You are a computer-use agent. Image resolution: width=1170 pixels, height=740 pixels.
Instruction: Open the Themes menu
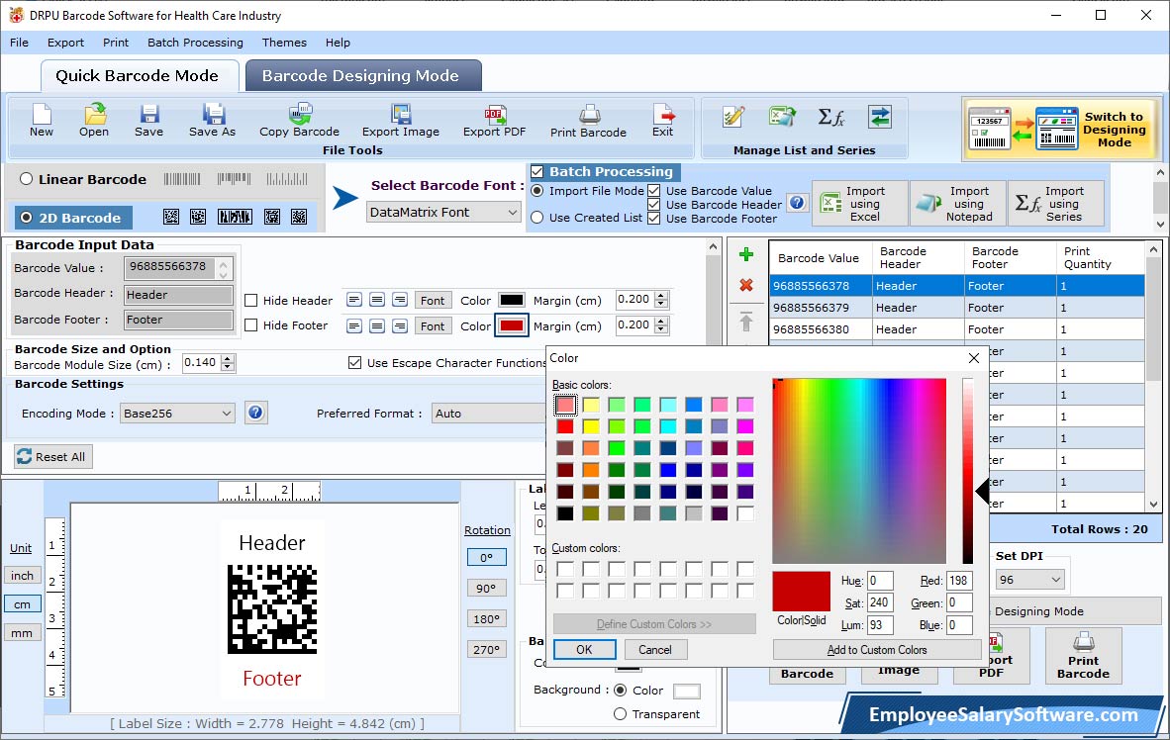[x=284, y=43]
